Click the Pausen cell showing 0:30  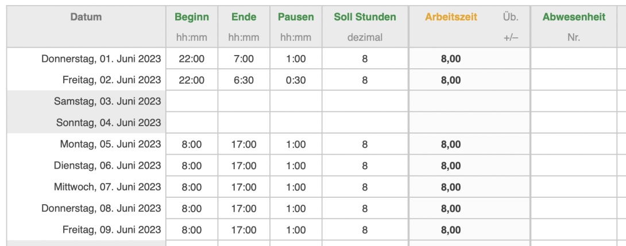click(296, 80)
